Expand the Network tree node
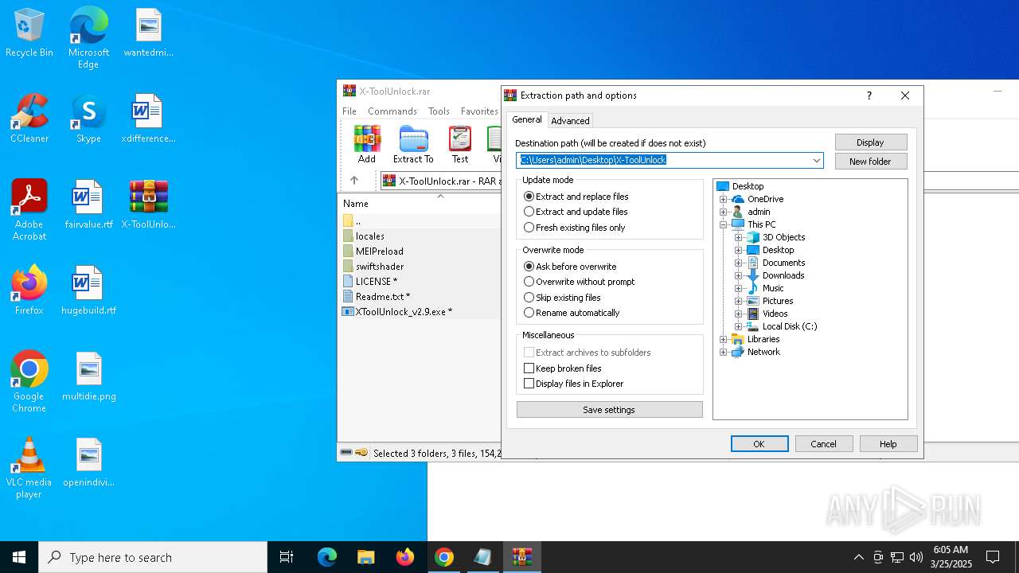 [724, 352]
